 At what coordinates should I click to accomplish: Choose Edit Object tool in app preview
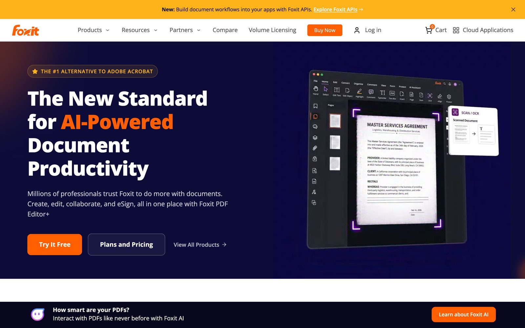pos(347,92)
